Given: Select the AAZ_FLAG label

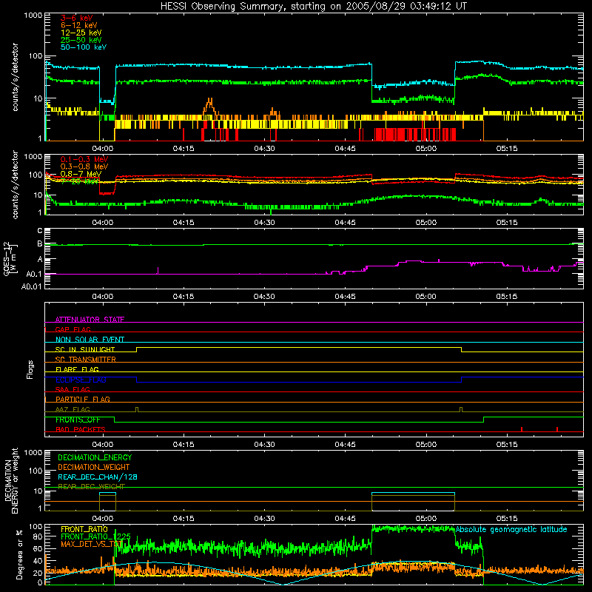Looking at the screenshot, I should [73, 409].
